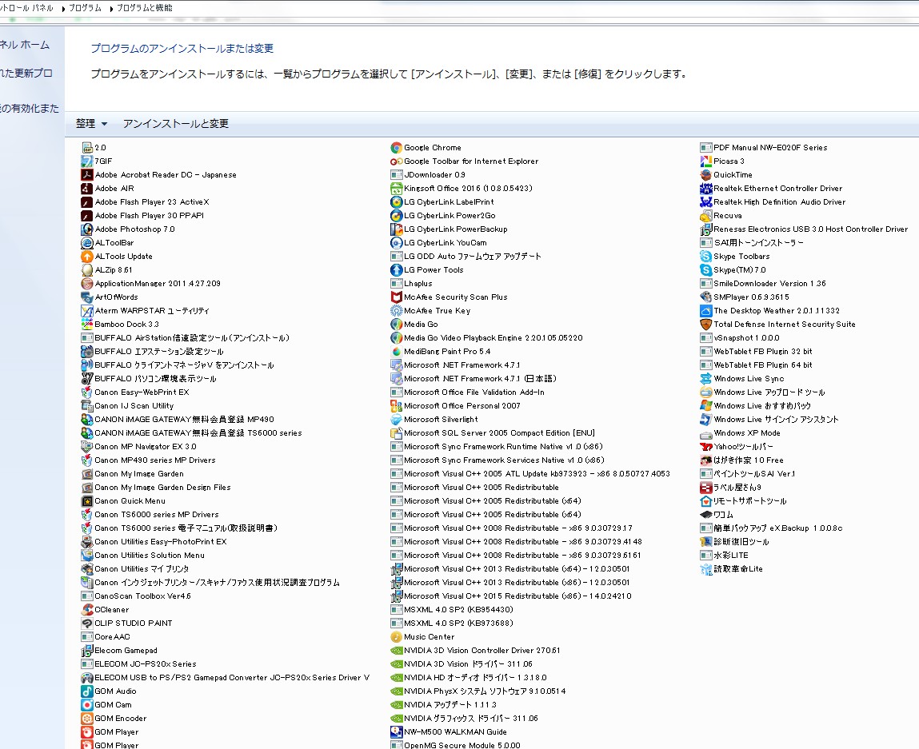Click プログラム in the breadcrumb path
Screen dimensions: 919x749
point(85,8)
